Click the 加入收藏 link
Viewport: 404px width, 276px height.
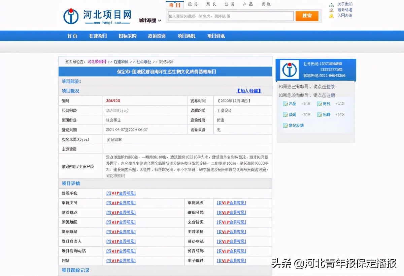point(249,91)
